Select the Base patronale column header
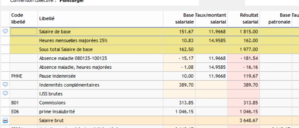The width and height of the screenshot is (299, 128). (x=276, y=19)
